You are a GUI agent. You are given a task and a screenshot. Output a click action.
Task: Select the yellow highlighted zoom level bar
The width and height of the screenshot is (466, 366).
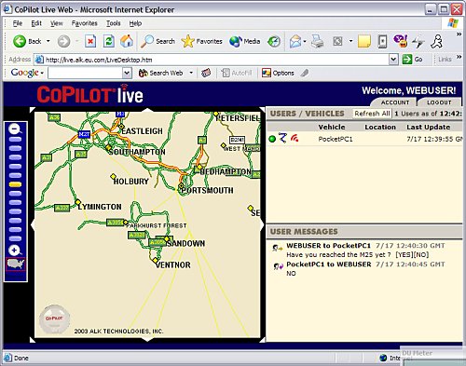click(15, 184)
